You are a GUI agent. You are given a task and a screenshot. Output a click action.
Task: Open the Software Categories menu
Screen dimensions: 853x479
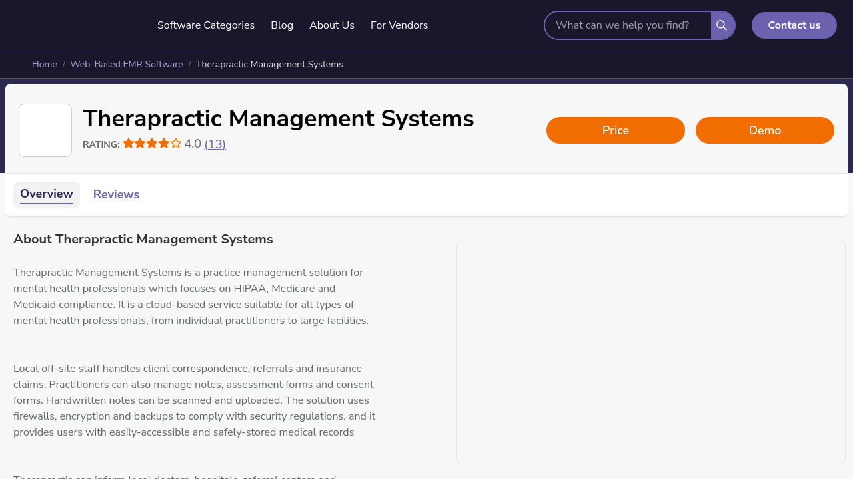(x=206, y=25)
